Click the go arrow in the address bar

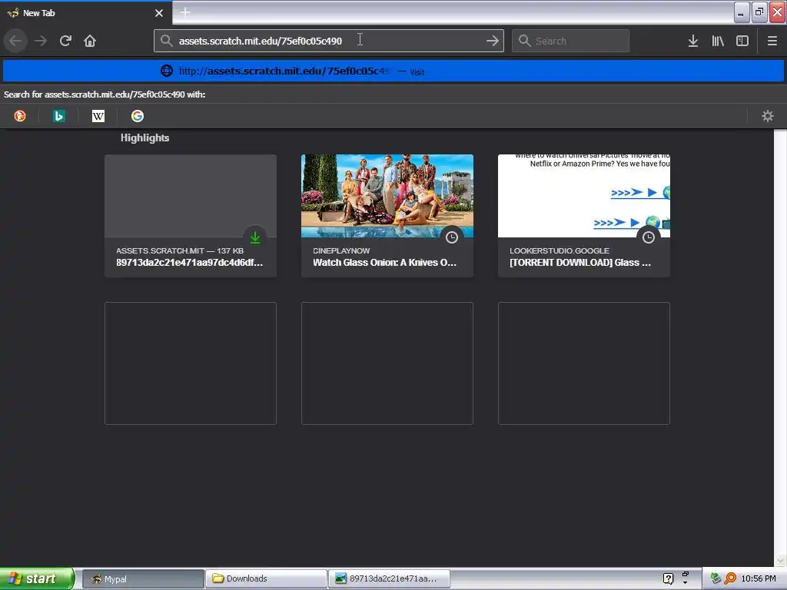point(493,41)
